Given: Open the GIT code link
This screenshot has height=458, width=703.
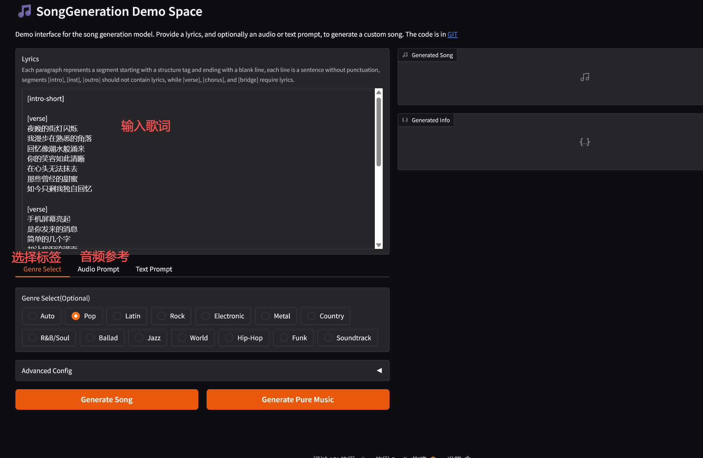Looking at the screenshot, I should 452,34.
